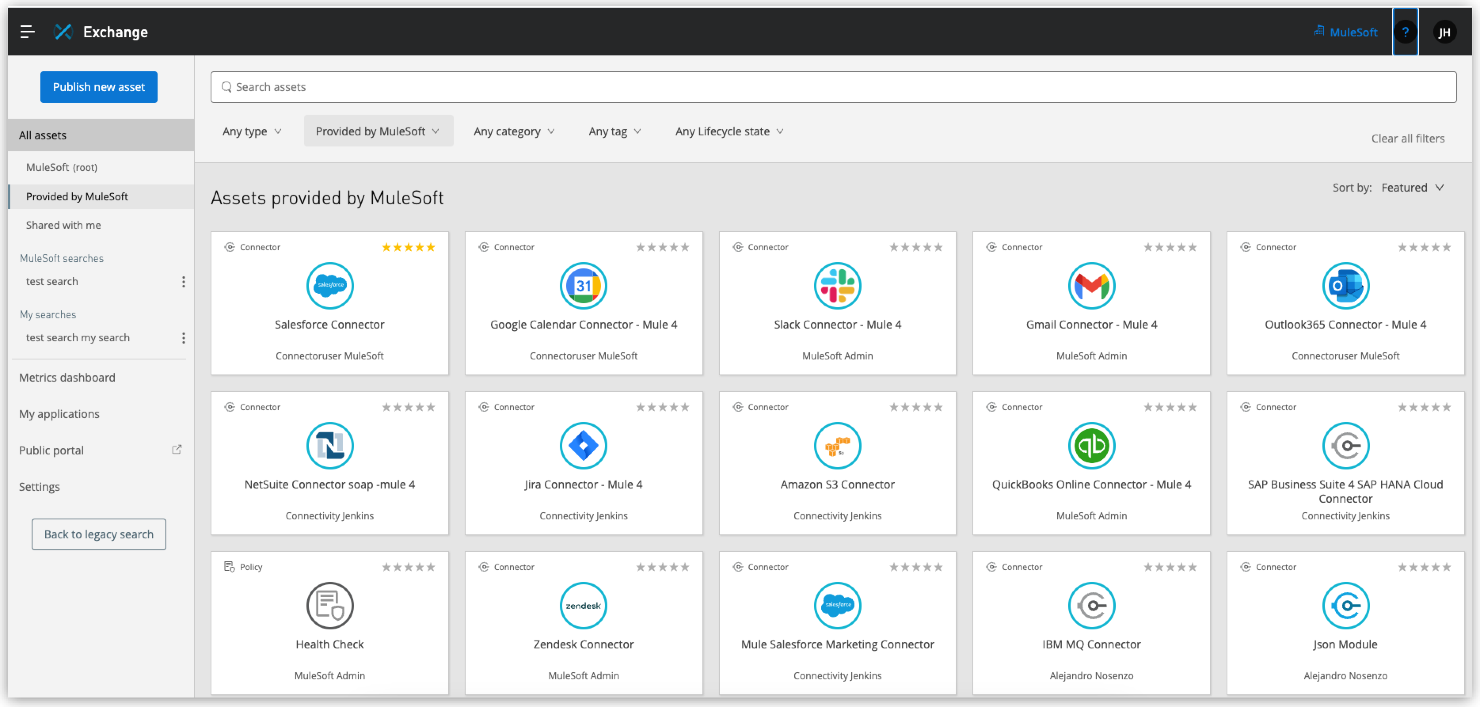Click MuleSoft root sidebar item
The image size is (1480, 707).
tap(62, 166)
